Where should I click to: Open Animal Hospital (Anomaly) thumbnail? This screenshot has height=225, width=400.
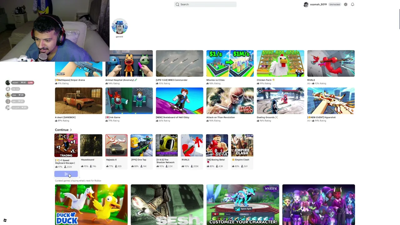(x=129, y=63)
